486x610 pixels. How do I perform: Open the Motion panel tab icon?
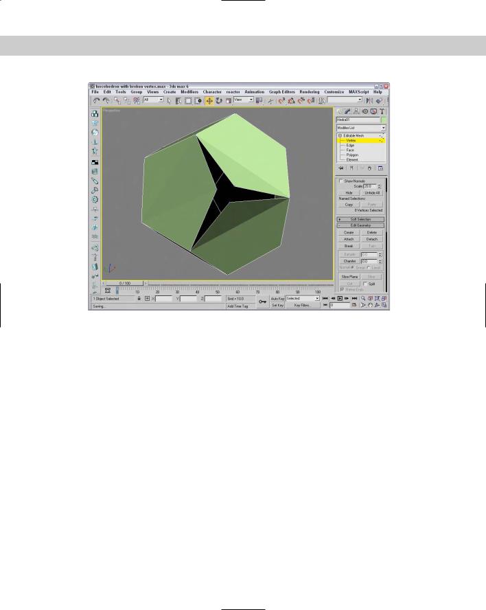click(364, 111)
